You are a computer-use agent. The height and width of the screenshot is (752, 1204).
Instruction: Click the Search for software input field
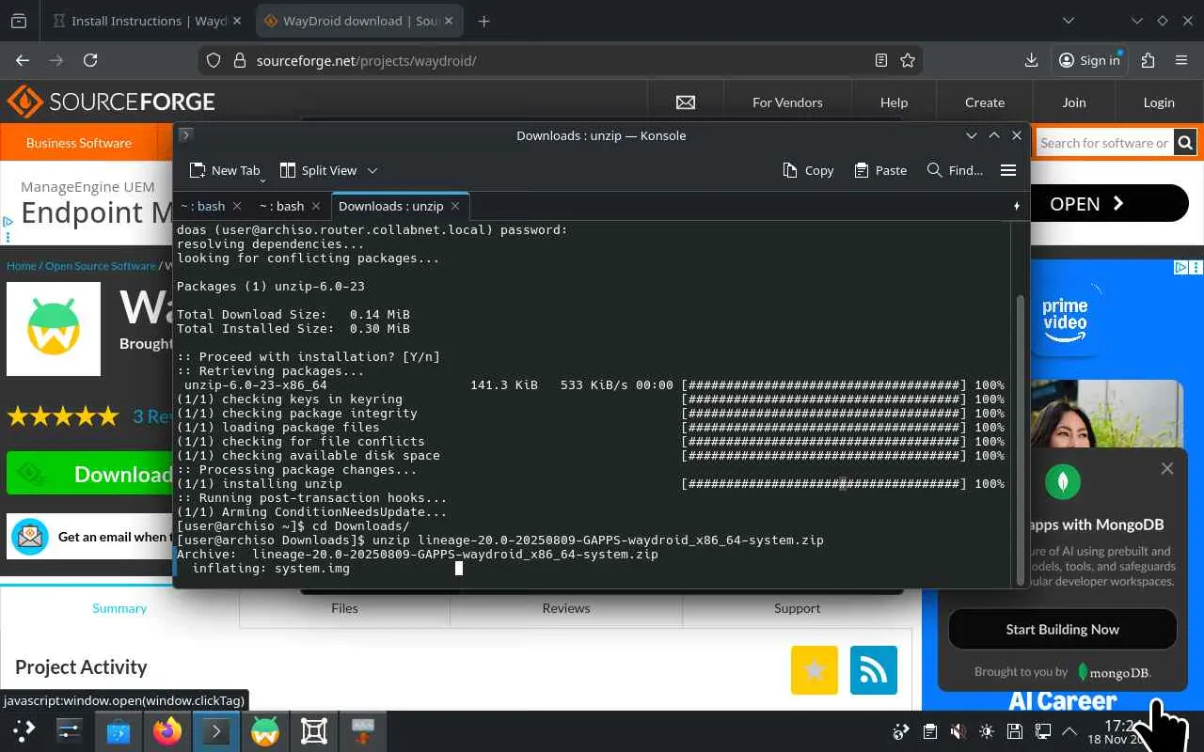[1103, 143]
